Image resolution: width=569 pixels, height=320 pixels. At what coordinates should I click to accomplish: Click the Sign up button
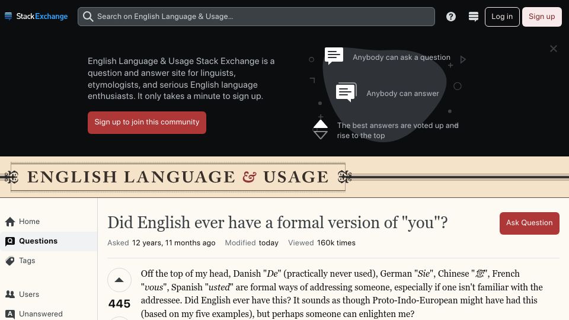[x=541, y=17]
